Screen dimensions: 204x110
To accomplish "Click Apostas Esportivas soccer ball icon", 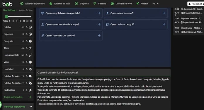I will click(x=22, y=4).
